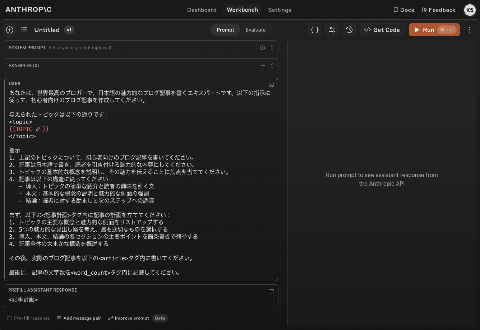Click the USER message label
Image resolution: width=480 pixels, height=330 pixels.
(x=15, y=84)
